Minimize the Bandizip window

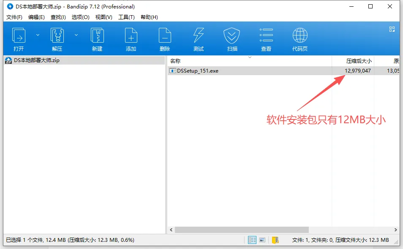pos(351,6)
